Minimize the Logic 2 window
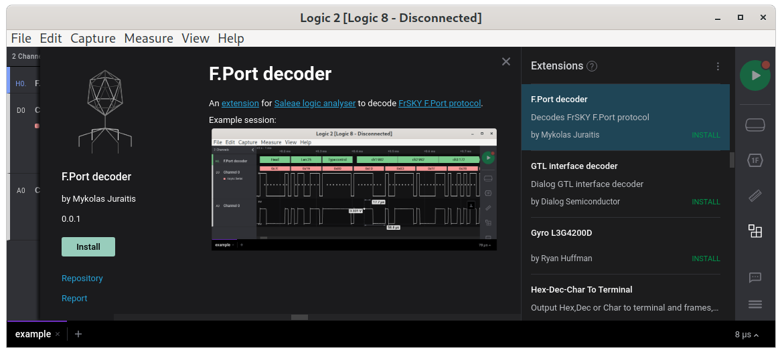Screen dimensions: 782x354 718,18
